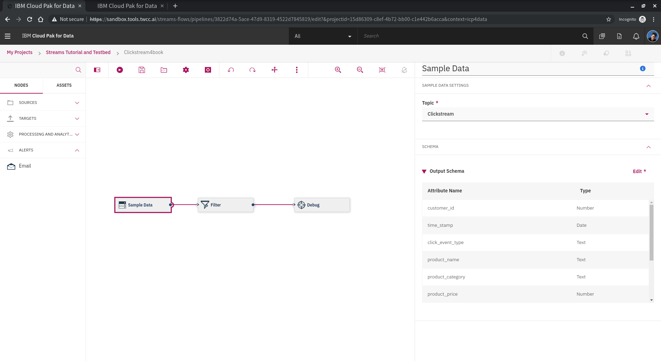Switch to the ASSETS tab
This screenshot has width=661, height=361.
coord(64,85)
